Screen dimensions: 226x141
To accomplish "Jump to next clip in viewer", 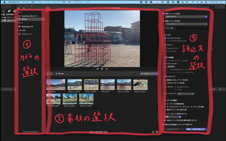I will [107, 69].
